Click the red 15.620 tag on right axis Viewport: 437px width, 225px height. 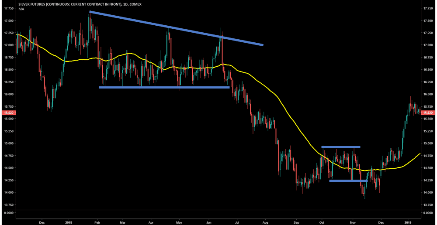pos(429,113)
